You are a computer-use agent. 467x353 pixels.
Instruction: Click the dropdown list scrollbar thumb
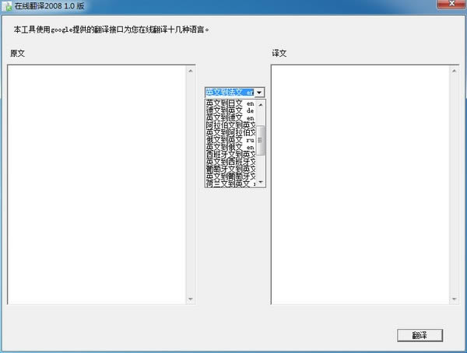coord(262,140)
